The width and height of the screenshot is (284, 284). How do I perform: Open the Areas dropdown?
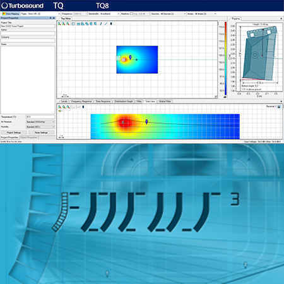[x=205, y=14]
